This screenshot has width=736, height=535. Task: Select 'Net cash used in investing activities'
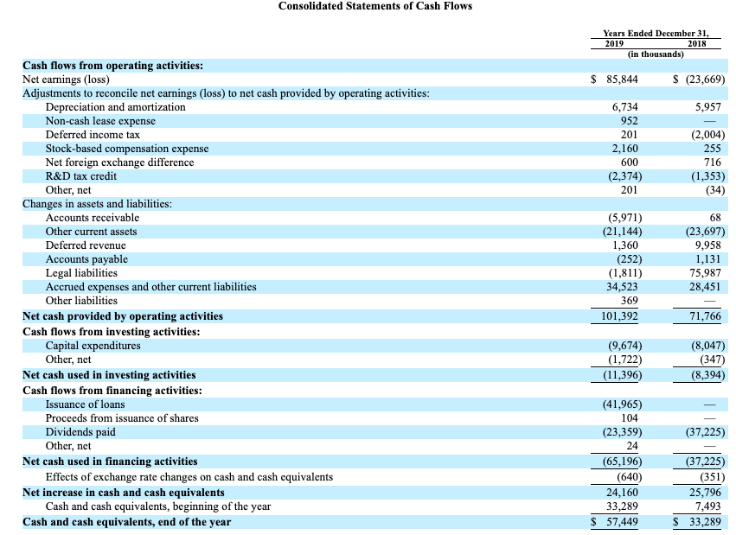pos(109,375)
